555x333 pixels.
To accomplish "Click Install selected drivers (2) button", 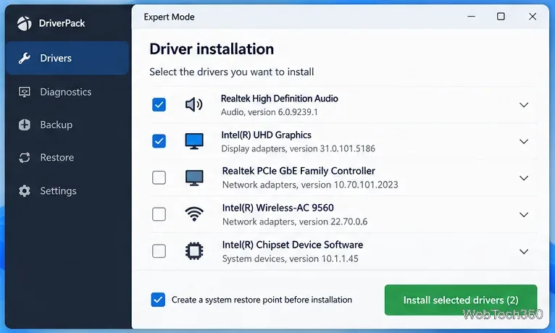I will [x=461, y=300].
